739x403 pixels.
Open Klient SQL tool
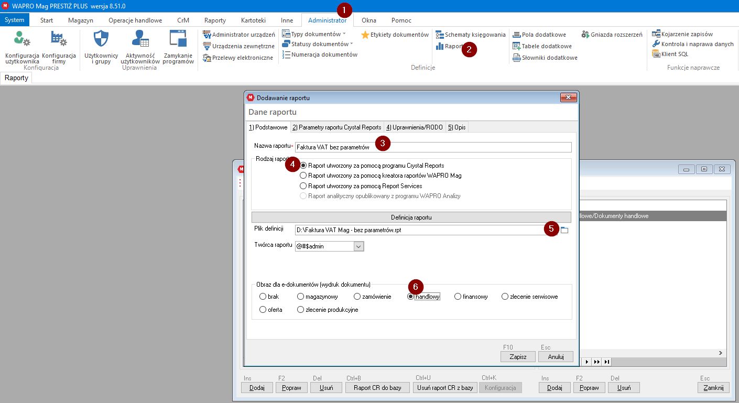pos(670,54)
